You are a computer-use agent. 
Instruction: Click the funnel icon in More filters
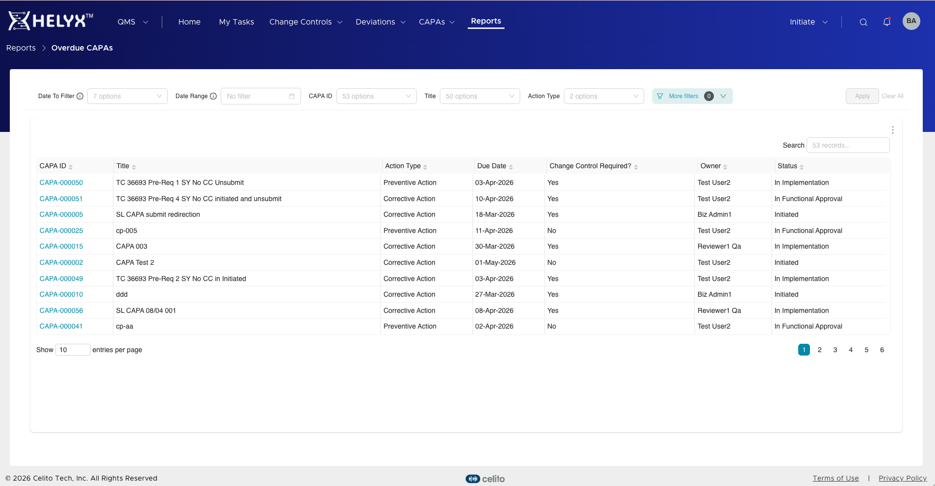pos(660,96)
